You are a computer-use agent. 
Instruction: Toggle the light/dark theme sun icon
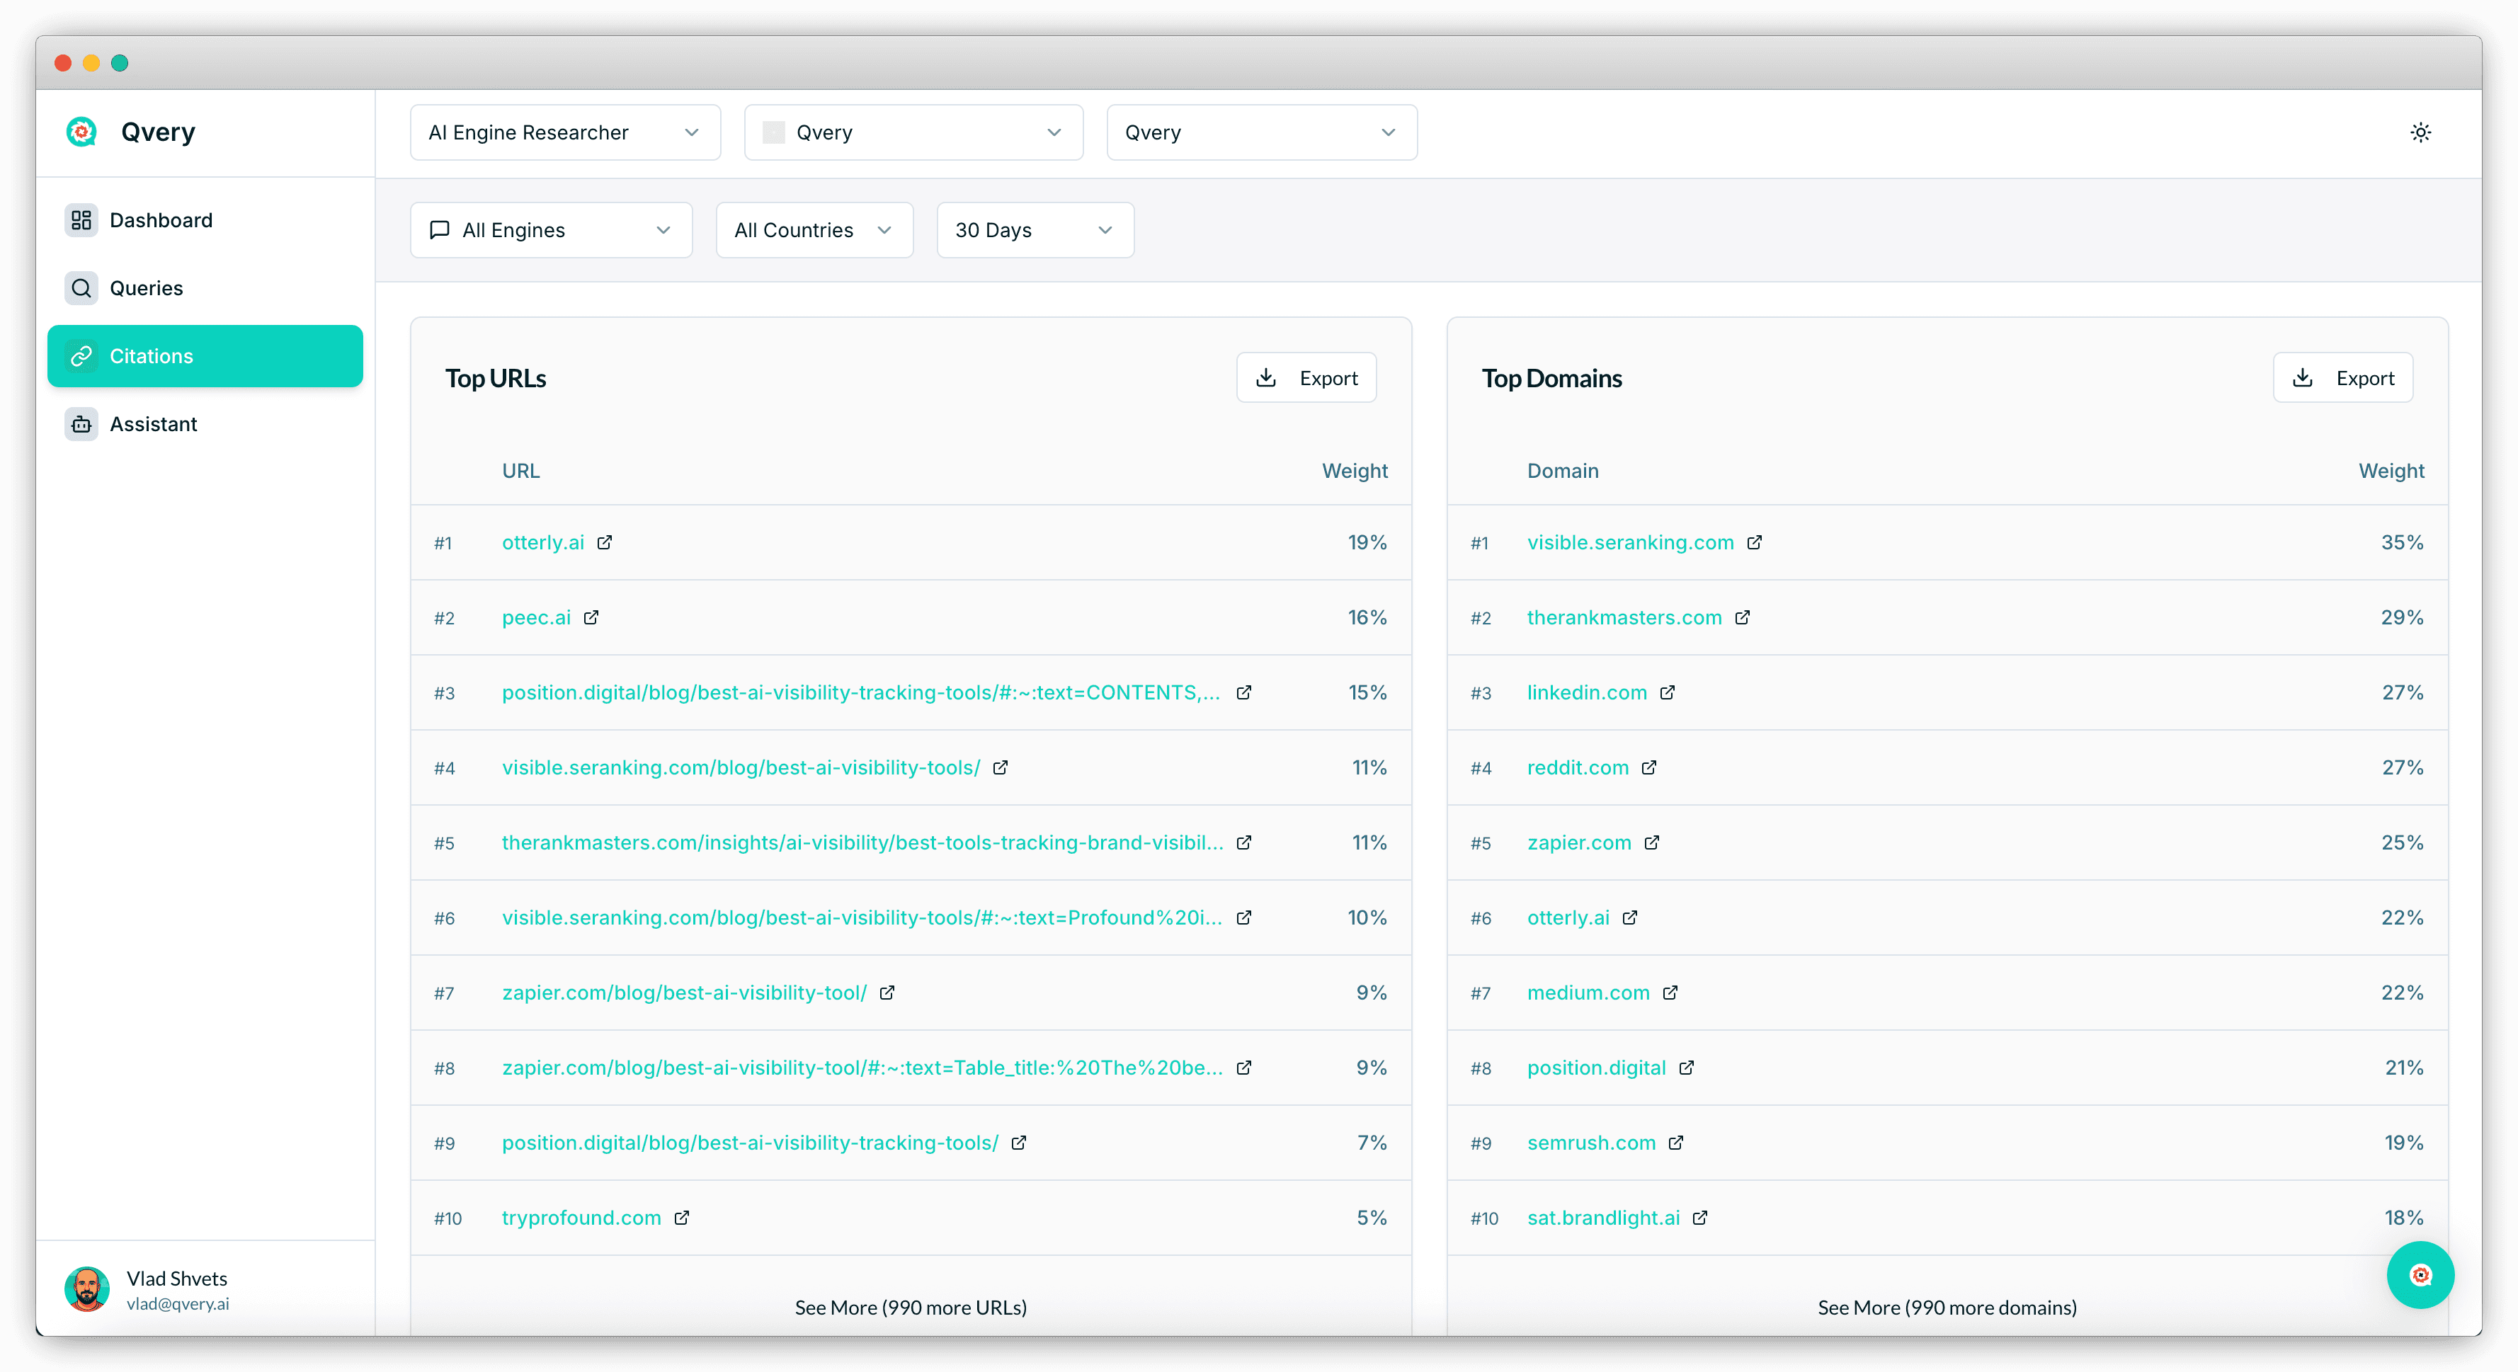point(2420,132)
